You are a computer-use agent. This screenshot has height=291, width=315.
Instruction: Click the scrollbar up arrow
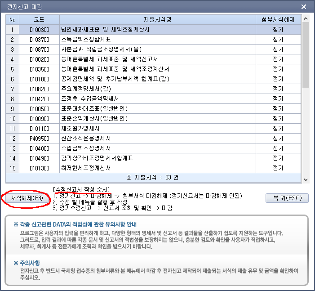pyautogui.click(x=306, y=18)
